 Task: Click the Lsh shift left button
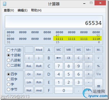coord(29,82)
